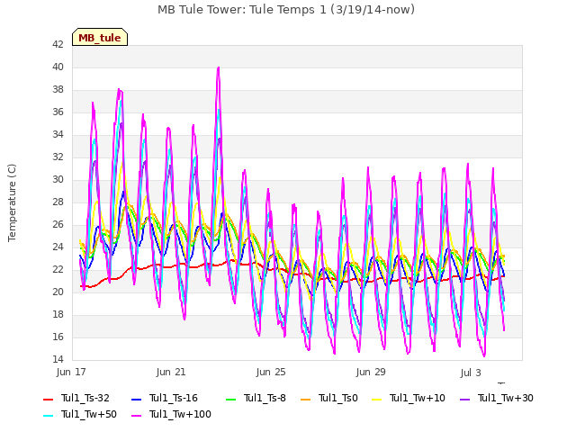
Task: Click the MB_tule label box
Action: (100, 37)
